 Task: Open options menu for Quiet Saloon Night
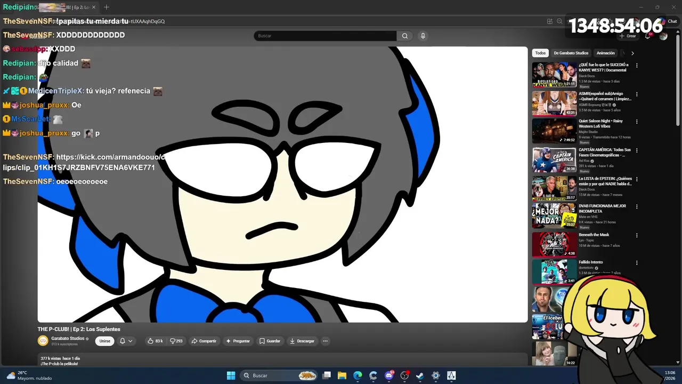click(637, 122)
